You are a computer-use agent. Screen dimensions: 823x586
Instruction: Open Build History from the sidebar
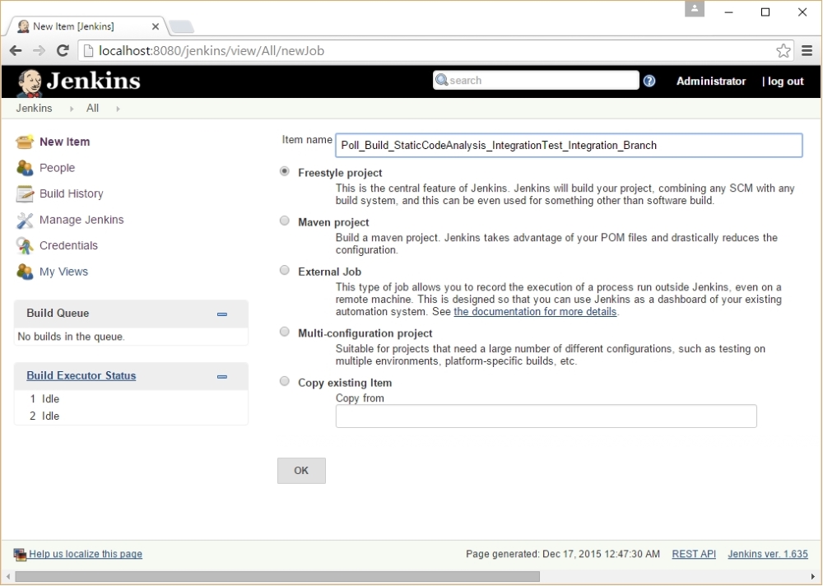click(72, 193)
